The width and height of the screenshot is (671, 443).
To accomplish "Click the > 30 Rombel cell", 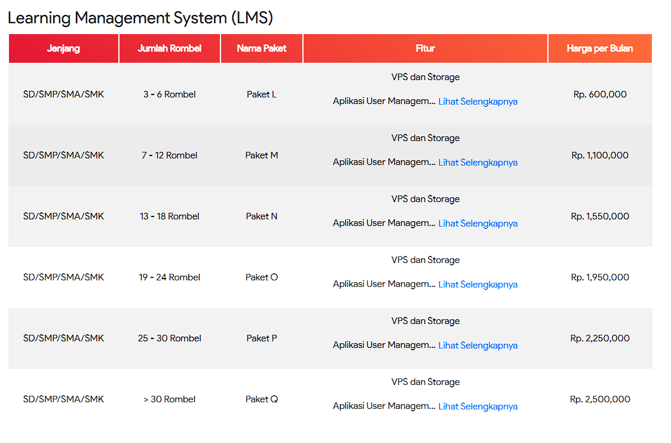I will 169,399.
